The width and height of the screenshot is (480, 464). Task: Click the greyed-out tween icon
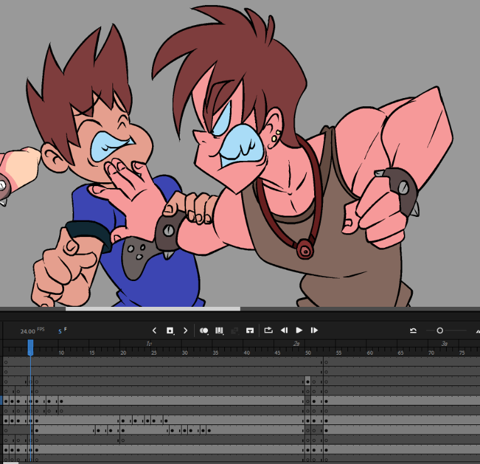(x=234, y=331)
